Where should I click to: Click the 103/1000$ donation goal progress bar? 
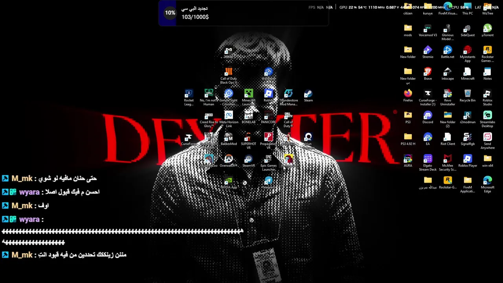click(244, 13)
